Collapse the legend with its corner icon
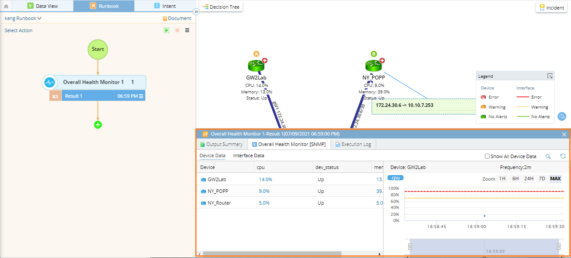The image size is (571, 258). (550, 76)
